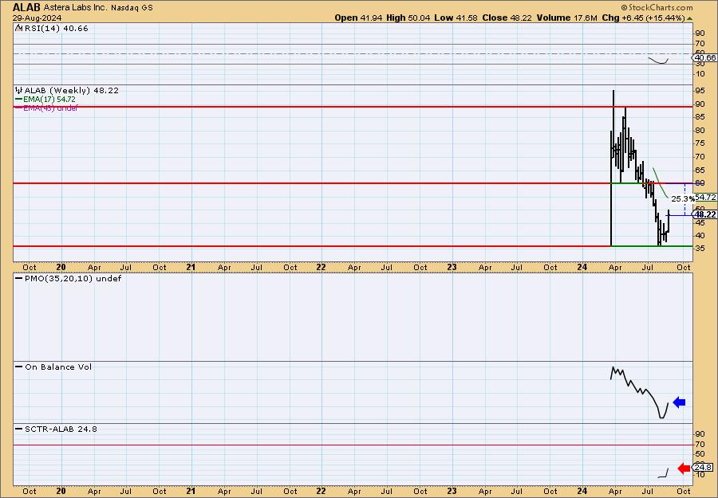Click the EMA(17) 54.72 legend text

[x=49, y=100]
